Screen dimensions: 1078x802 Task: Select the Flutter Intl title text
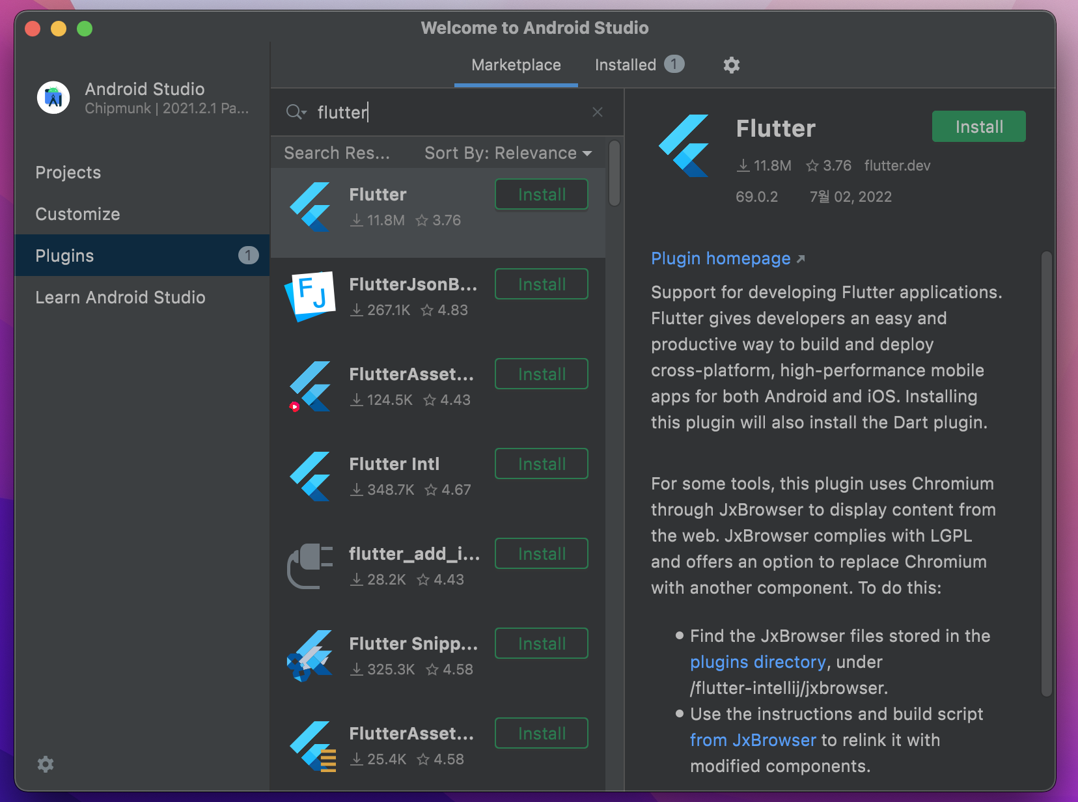coord(394,464)
